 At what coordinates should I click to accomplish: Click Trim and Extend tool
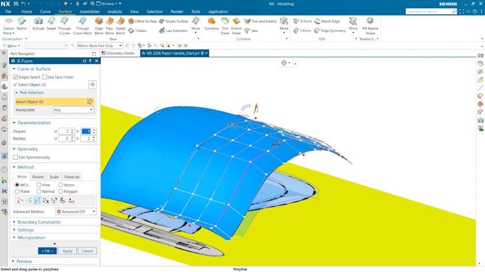pos(260,21)
